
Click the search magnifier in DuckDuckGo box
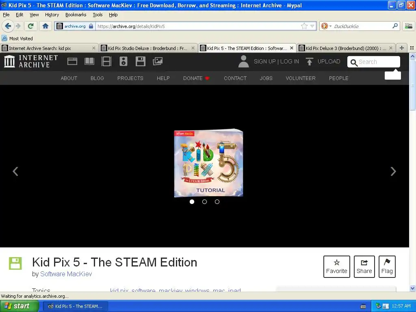[395, 26]
